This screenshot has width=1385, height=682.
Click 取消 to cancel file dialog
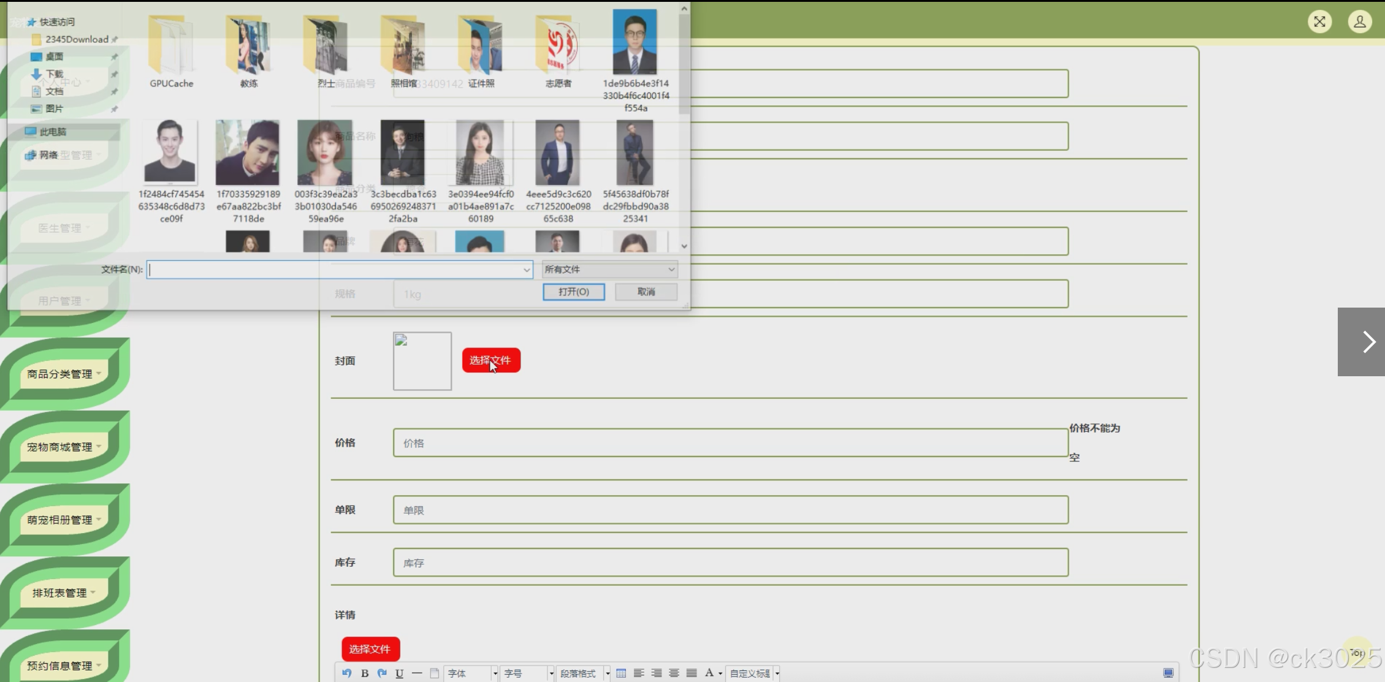tap(646, 292)
